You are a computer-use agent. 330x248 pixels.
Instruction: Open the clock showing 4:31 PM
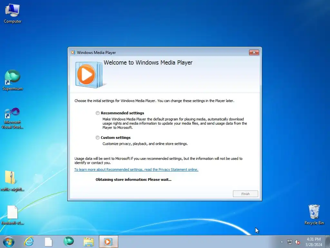pos(314,242)
